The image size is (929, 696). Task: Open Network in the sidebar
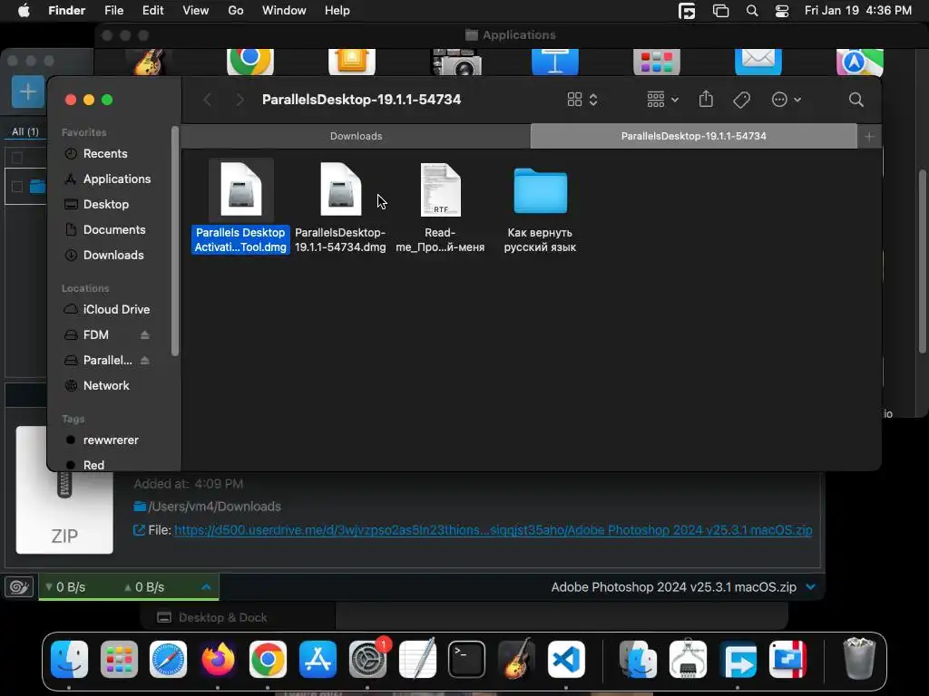click(106, 385)
